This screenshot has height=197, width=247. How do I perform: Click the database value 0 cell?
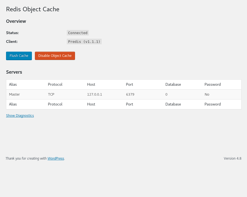point(166,94)
